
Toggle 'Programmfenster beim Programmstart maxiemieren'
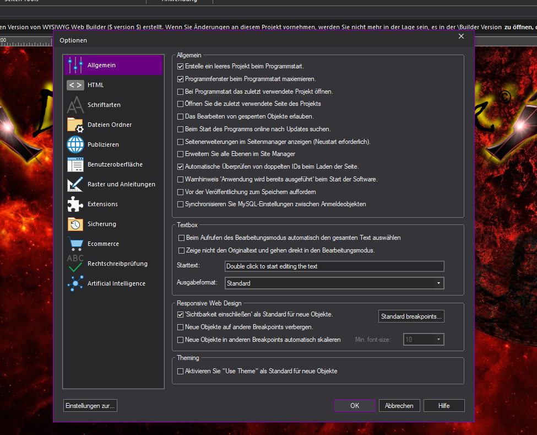point(180,79)
